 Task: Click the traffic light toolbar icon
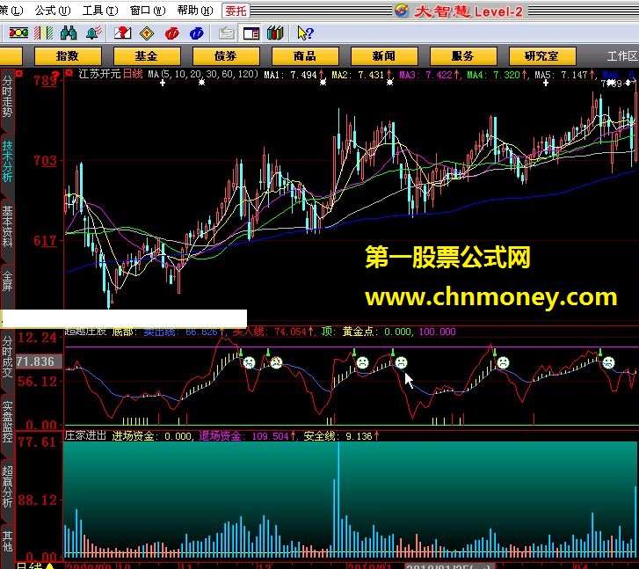point(18,33)
